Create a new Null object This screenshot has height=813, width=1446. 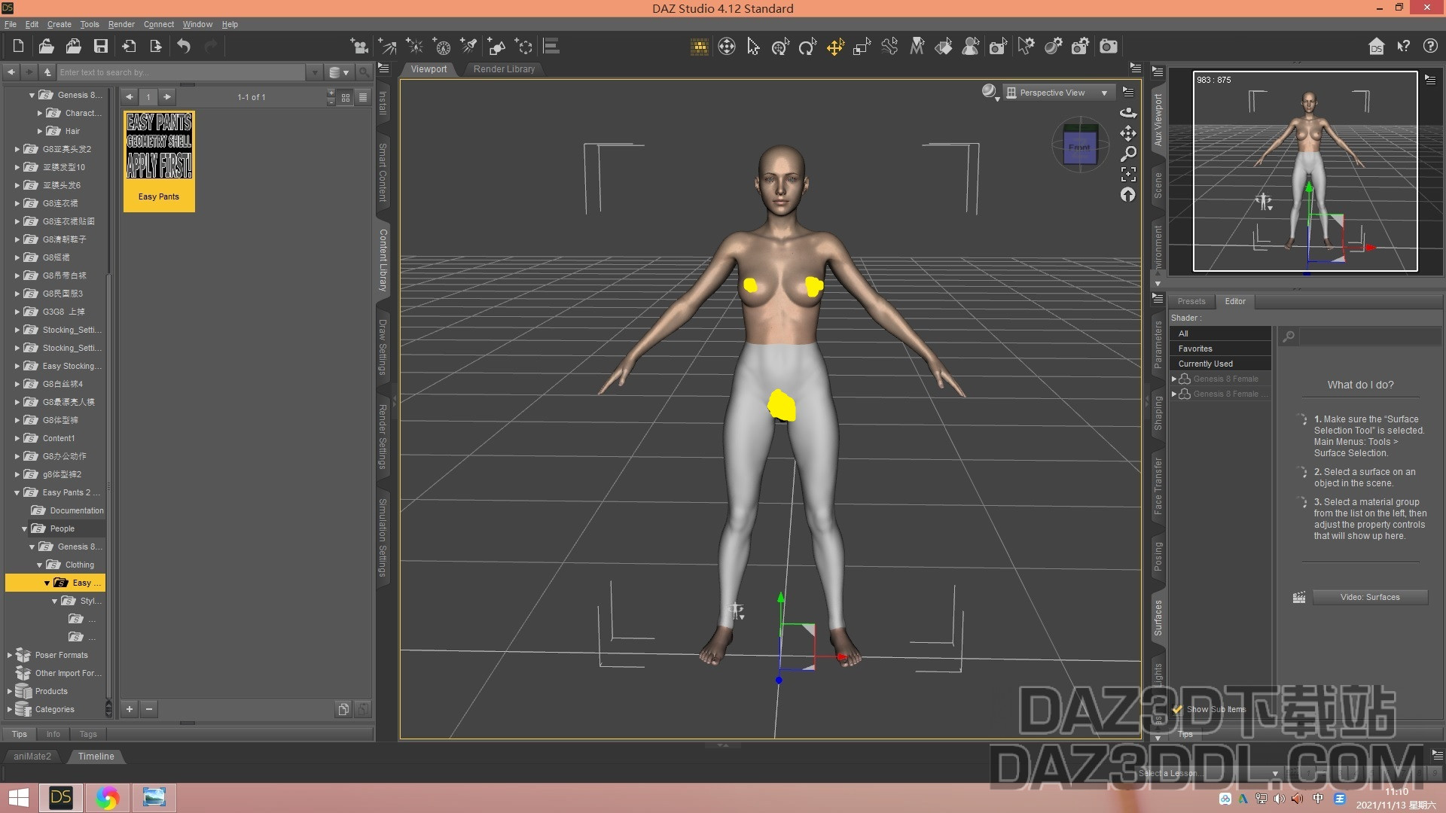pyautogui.click(x=523, y=47)
